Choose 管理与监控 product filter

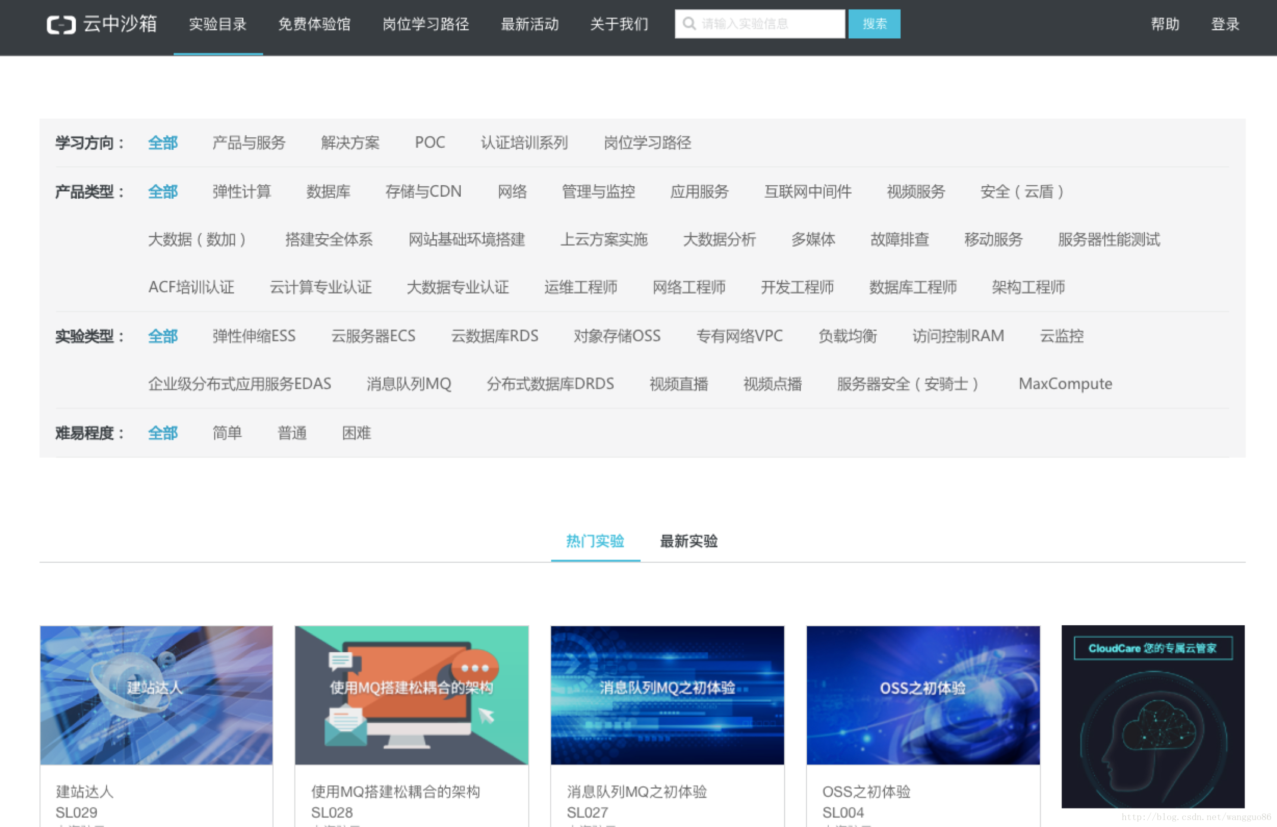pyautogui.click(x=598, y=192)
